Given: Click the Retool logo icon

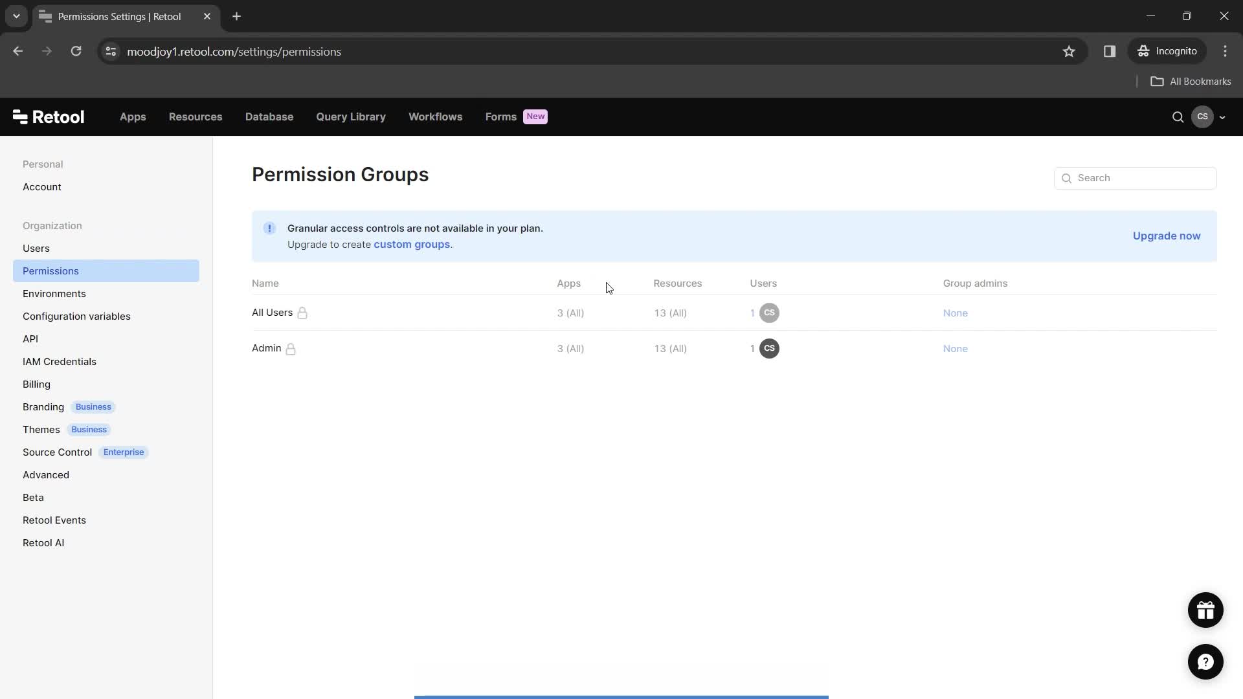Looking at the screenshot, I should pos(19,117).
